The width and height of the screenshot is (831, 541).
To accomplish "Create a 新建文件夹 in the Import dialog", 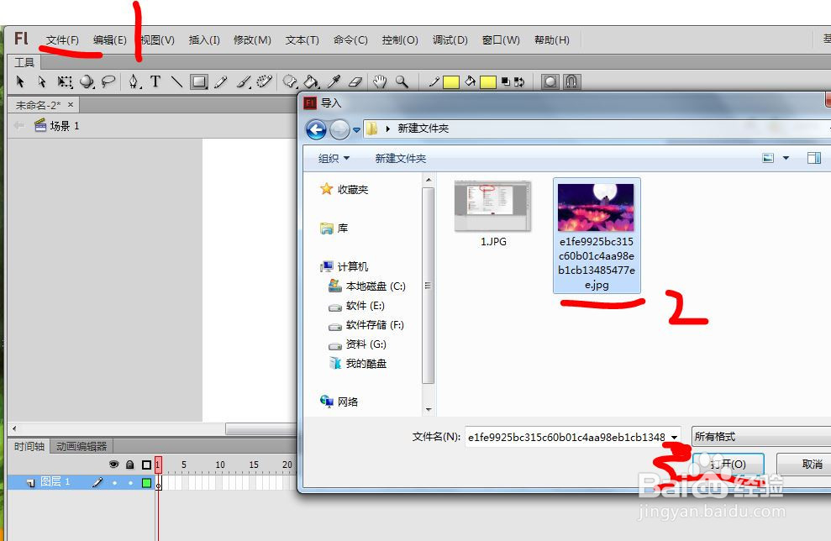I will click(399, 158).
